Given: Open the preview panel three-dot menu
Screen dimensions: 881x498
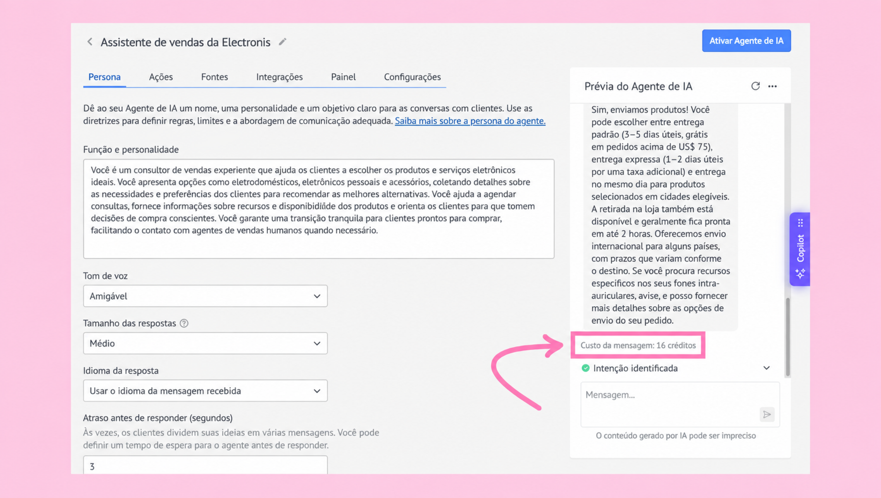Looking at the screenshot, I should [772, 86].
